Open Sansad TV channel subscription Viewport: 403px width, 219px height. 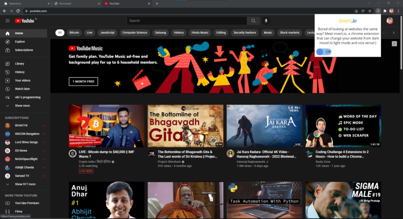coord(23,176)
